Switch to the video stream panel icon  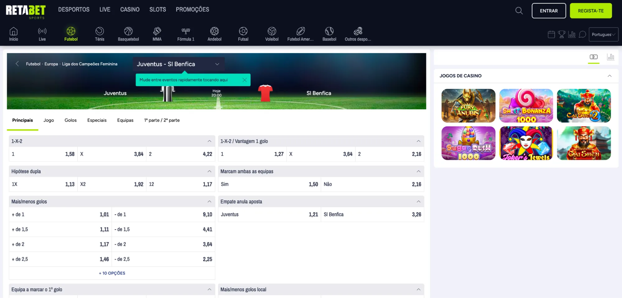tap(594, 57)
